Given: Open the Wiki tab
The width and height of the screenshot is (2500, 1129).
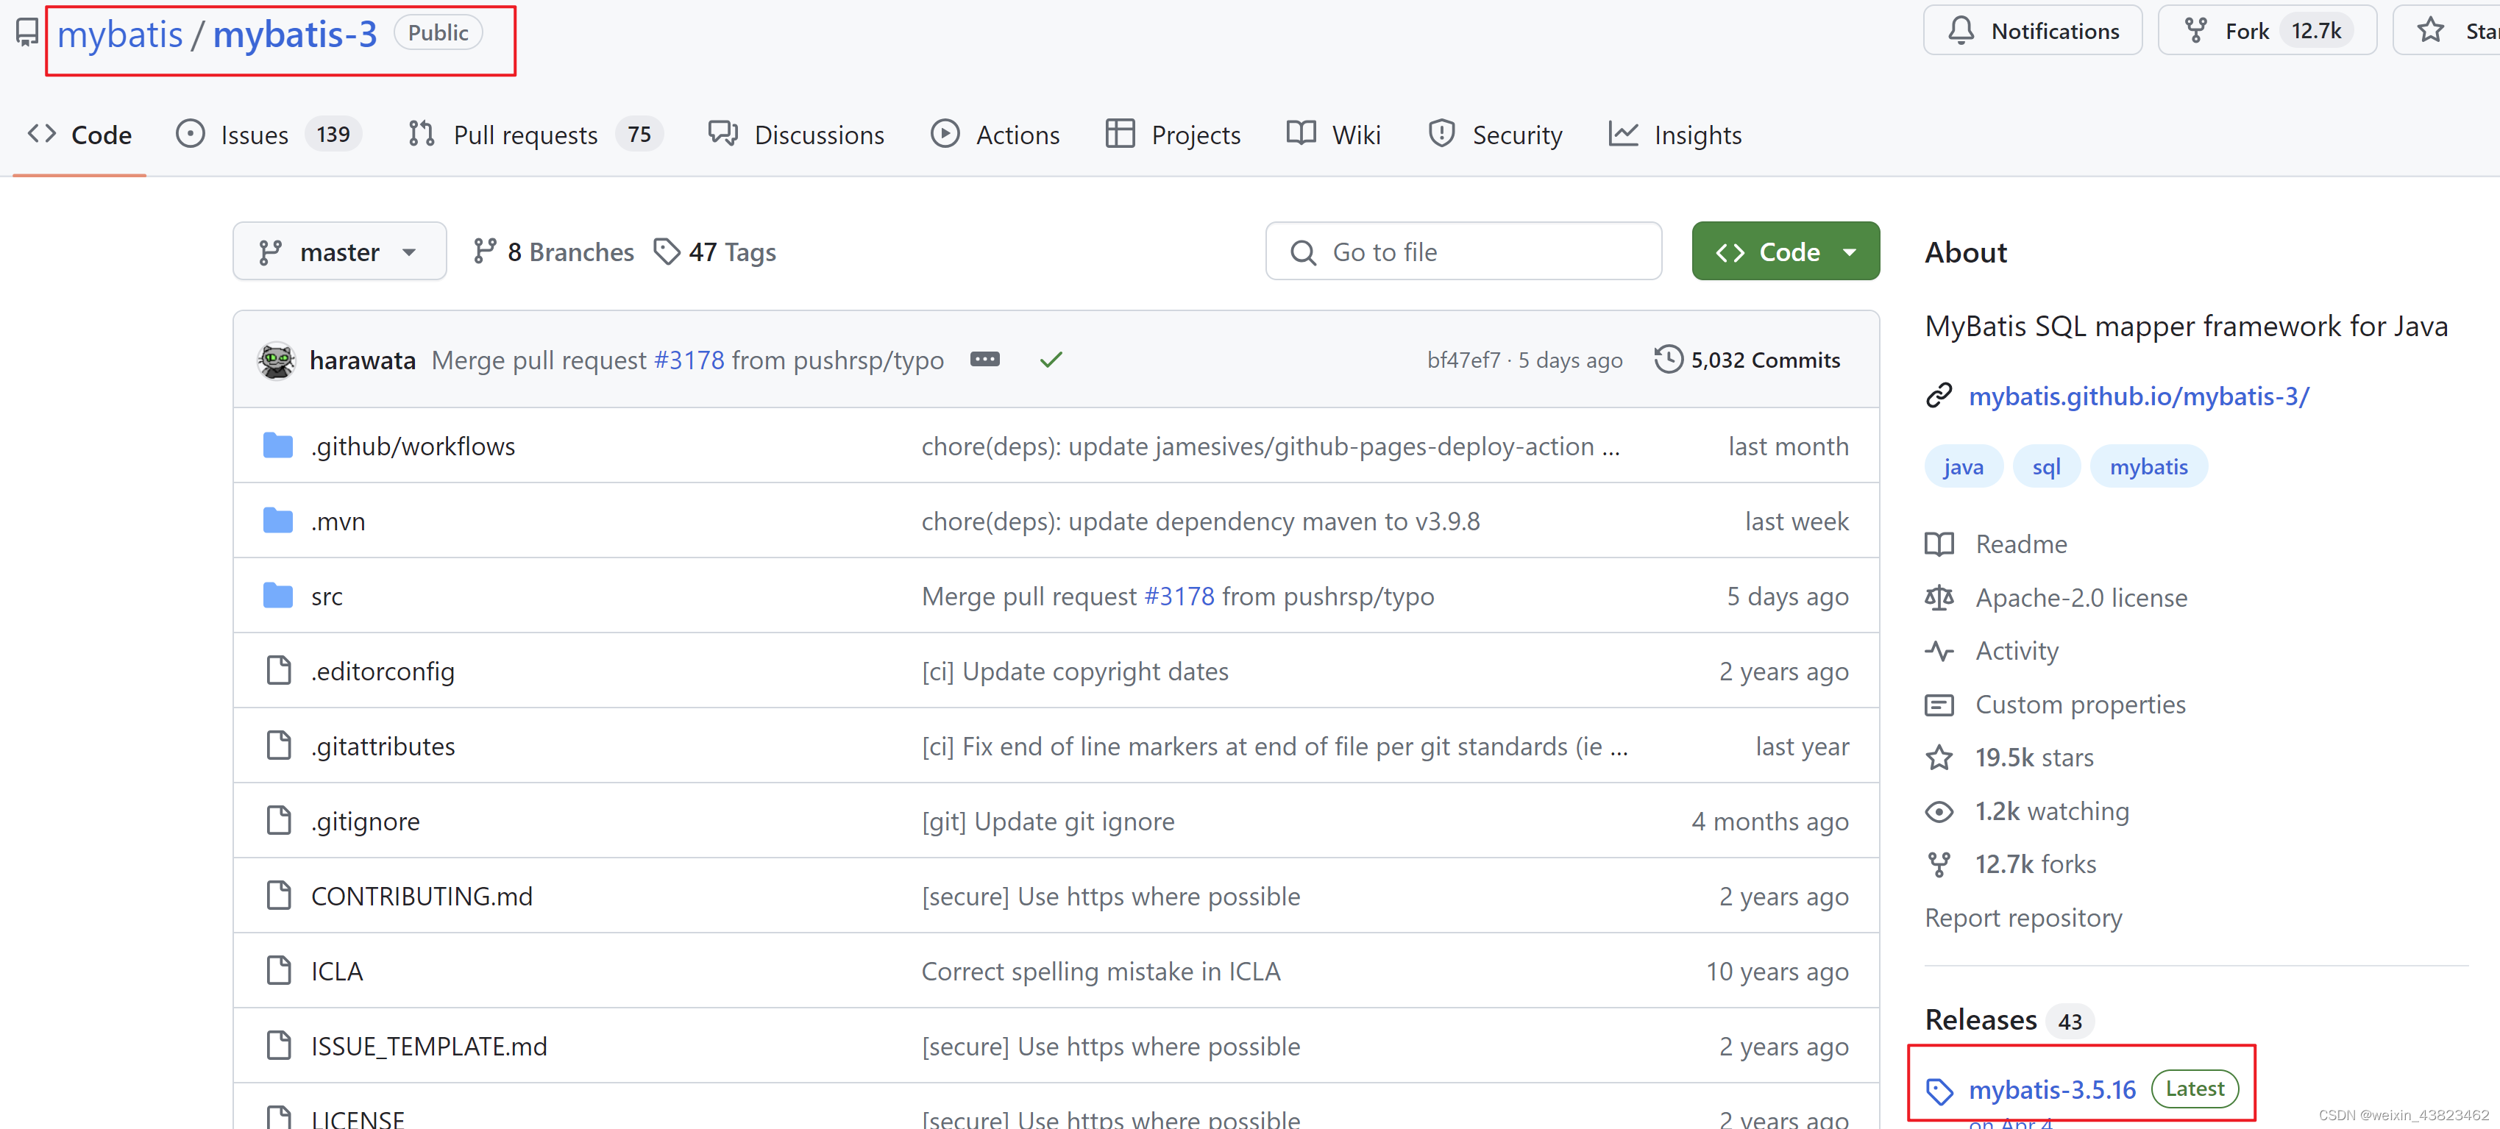Looking at the screenshot, I should [x=1333, y=135].
